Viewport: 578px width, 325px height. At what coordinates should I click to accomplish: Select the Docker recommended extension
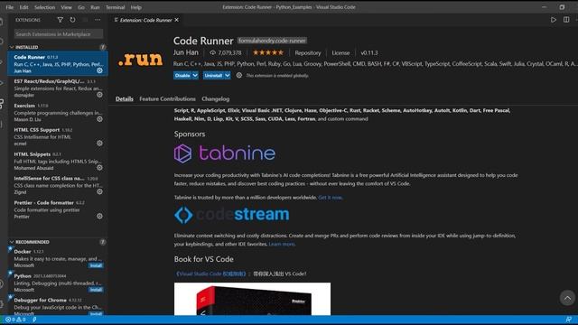click(58, 258)
